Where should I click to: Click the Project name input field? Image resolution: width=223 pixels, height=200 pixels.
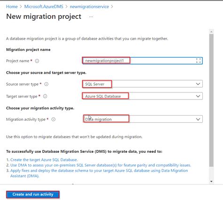click(143, 61)
